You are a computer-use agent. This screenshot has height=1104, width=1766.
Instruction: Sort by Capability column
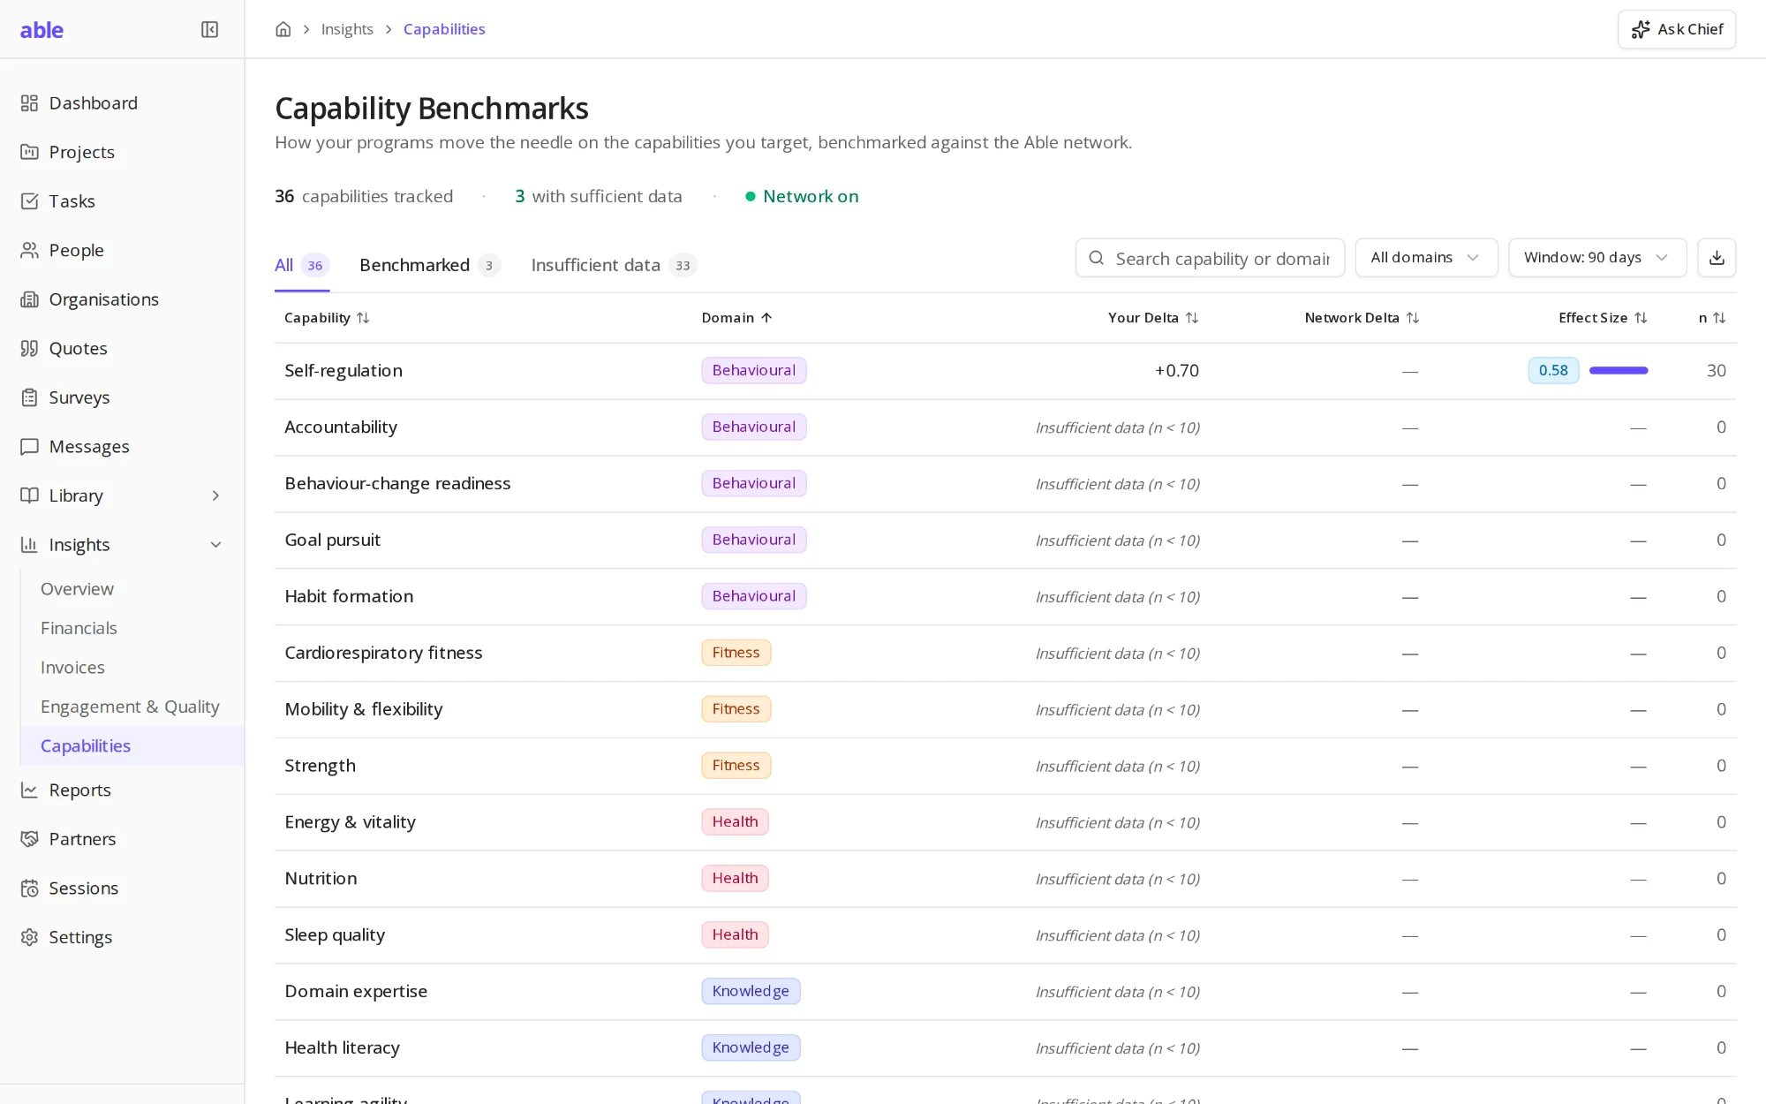click(x=327, y=318)
